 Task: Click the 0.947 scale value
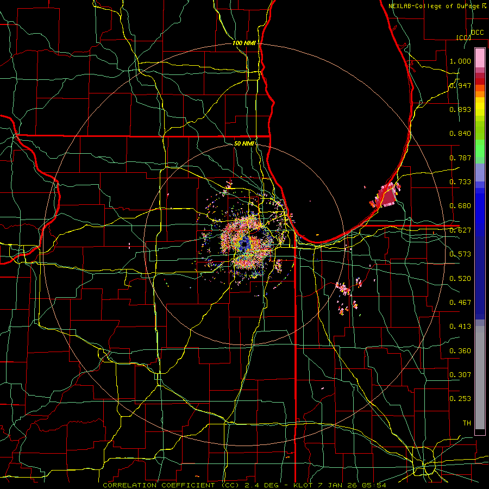click(x=460, y=85)
